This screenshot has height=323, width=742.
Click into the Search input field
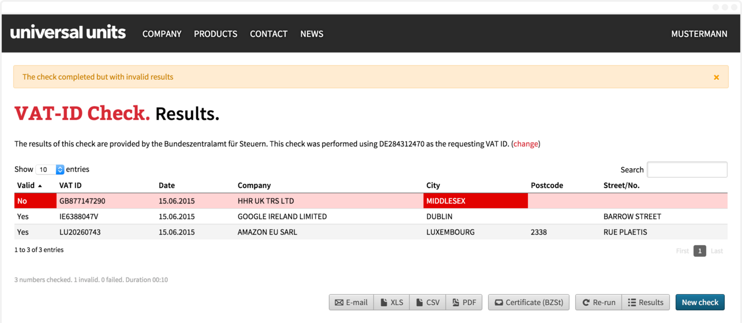[x=687, y=170]
